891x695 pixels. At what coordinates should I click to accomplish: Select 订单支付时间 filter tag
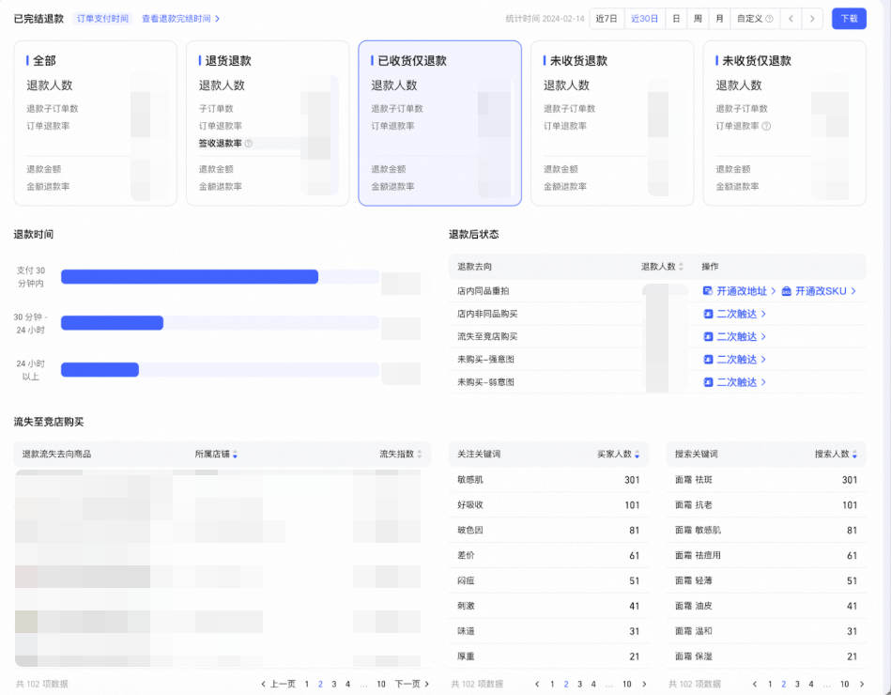[x=103, y=19]
